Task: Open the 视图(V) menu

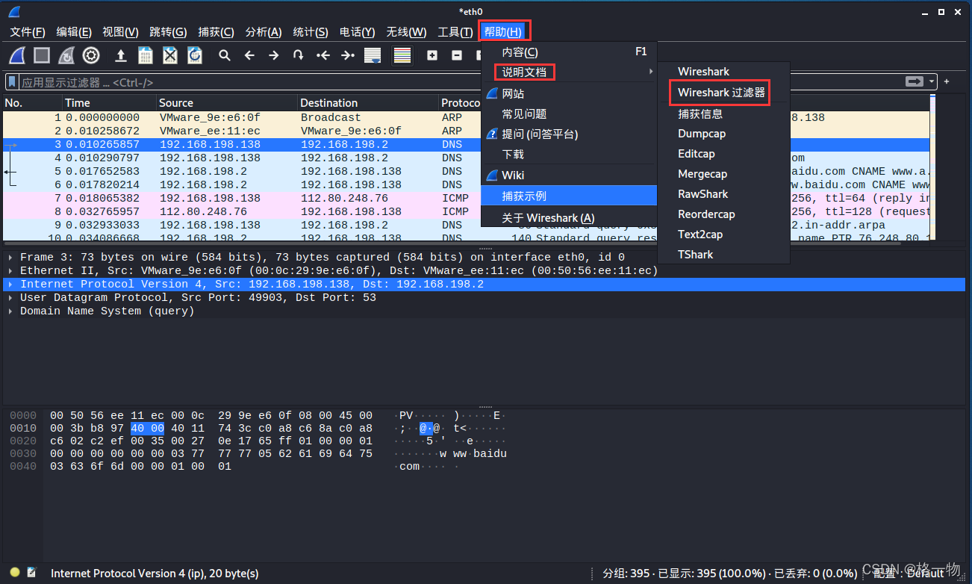Action: (120, 32)
